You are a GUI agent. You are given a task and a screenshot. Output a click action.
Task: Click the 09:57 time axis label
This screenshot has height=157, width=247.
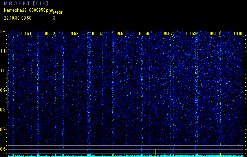pyautogui.click(x=167, y=33)
